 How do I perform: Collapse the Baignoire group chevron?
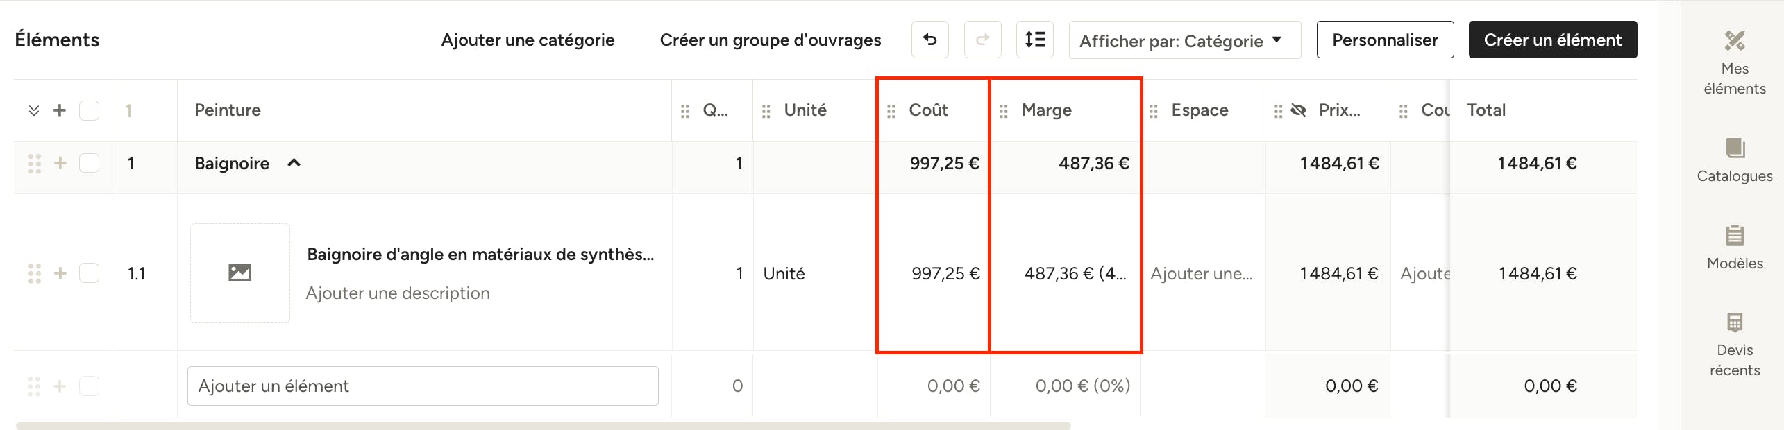(x=294, y=163)
